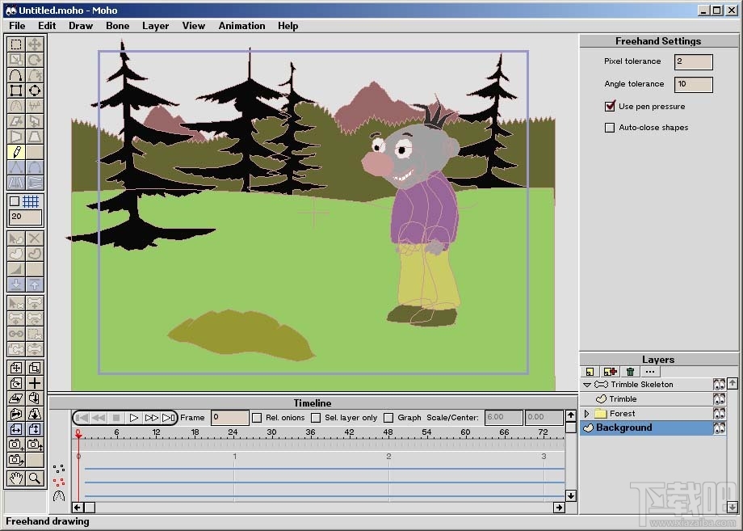This screenshot has height=531, width=743.
Task: Click the Pixel tolerance input field
Action: (693, 62)
